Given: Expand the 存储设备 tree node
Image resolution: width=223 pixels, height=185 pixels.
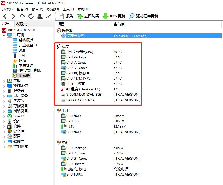Looking at the screenshot, I should (x=4, y=106).
